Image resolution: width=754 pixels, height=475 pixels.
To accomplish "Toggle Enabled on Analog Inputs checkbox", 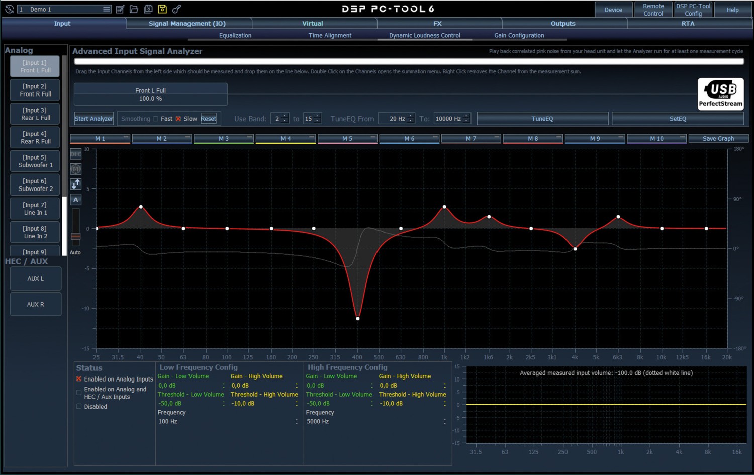I will [79, 379].
